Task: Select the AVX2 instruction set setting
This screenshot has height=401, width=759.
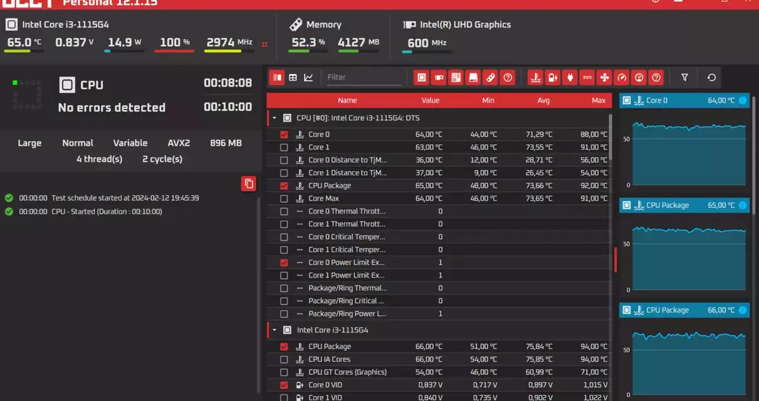Action: point(179,143)
